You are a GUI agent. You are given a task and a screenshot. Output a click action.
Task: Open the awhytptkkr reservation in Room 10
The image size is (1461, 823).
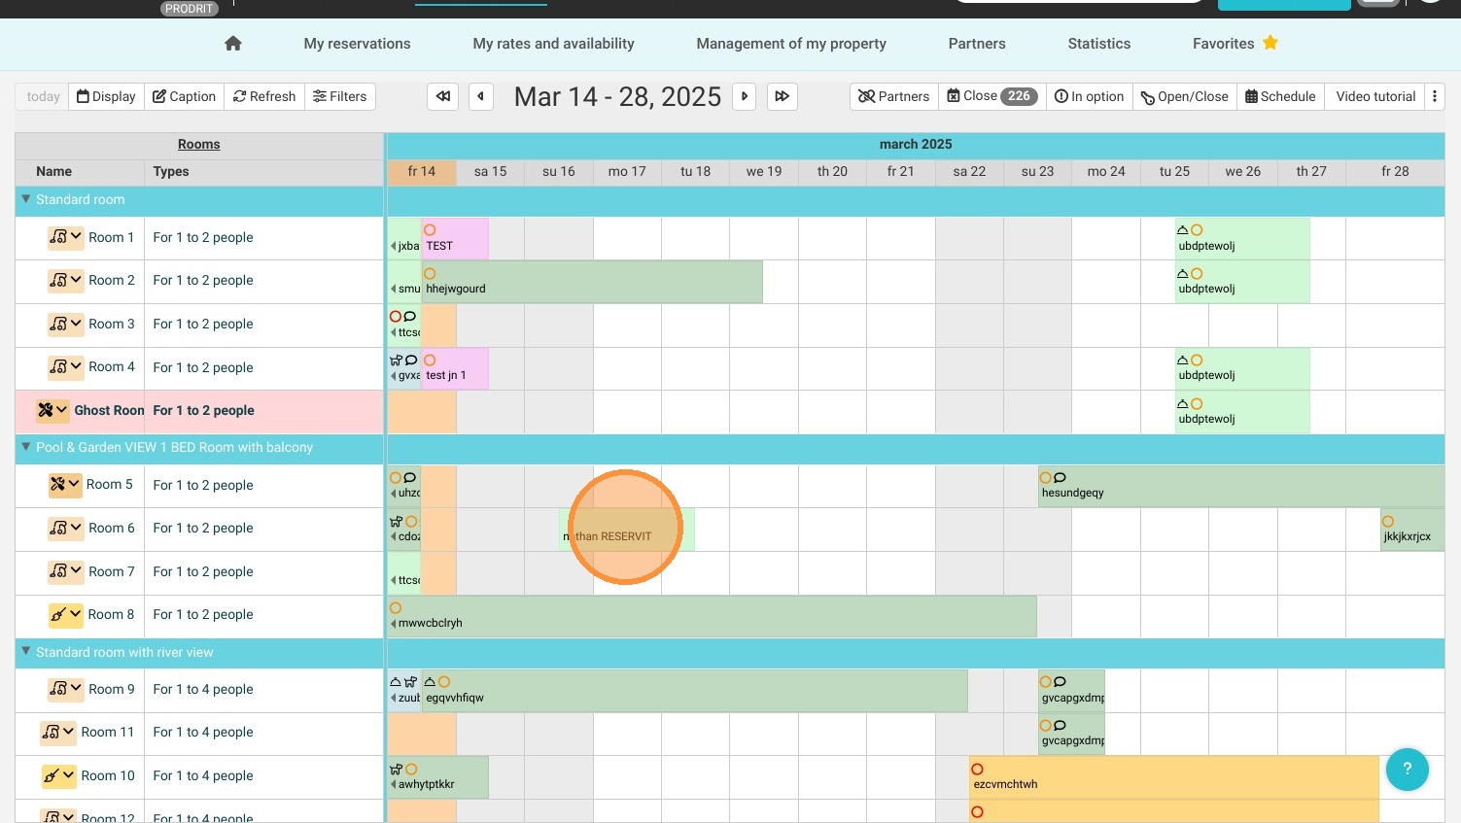click(x=437, y=777)
